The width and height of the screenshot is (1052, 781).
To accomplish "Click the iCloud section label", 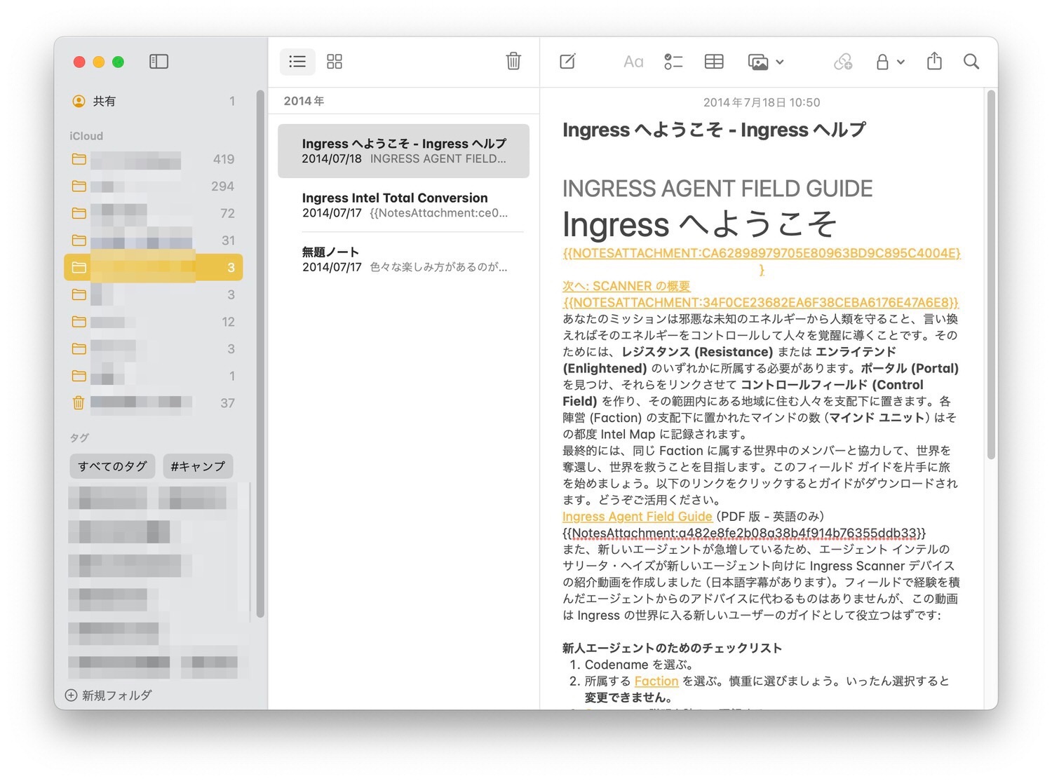I will (x=86, y=136).
